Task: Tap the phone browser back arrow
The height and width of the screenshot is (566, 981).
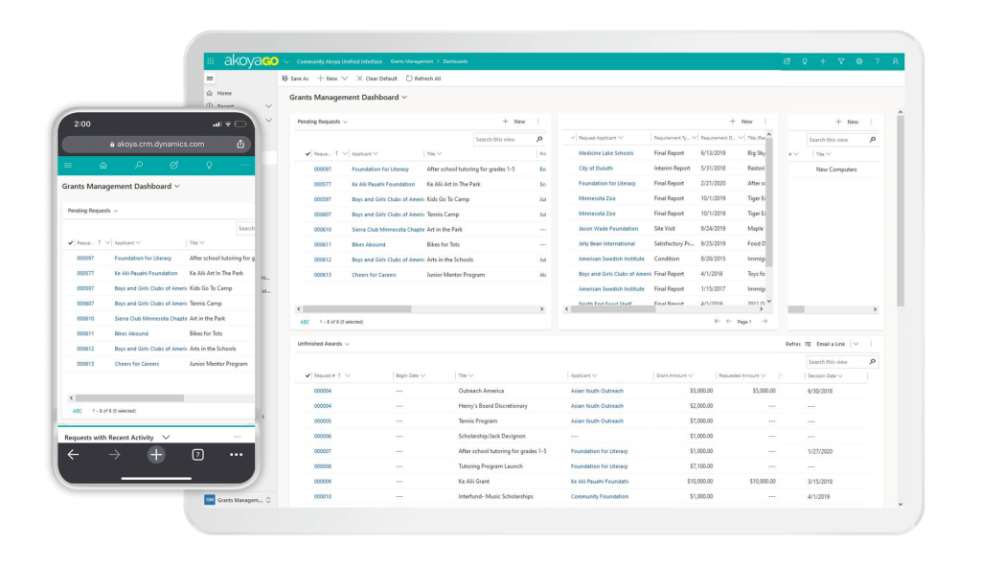Action: point(73,455)
